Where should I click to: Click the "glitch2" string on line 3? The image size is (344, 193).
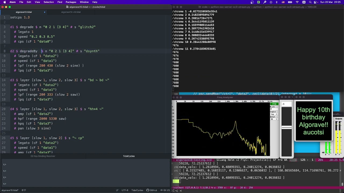point(87,27)
